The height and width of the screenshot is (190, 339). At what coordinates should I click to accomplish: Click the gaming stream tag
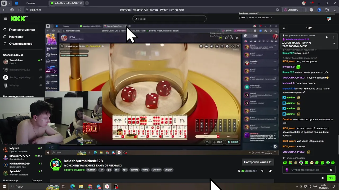pos(135,170)
